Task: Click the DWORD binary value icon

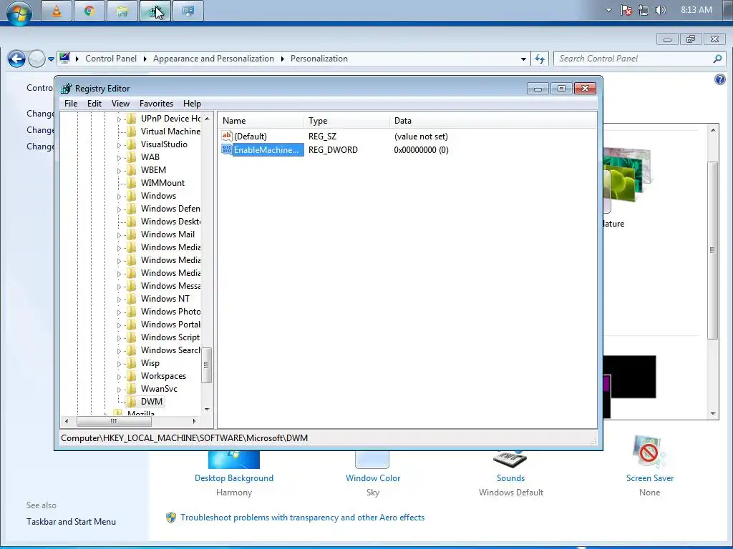Action: pyautogui.click(x=227, y=149)
